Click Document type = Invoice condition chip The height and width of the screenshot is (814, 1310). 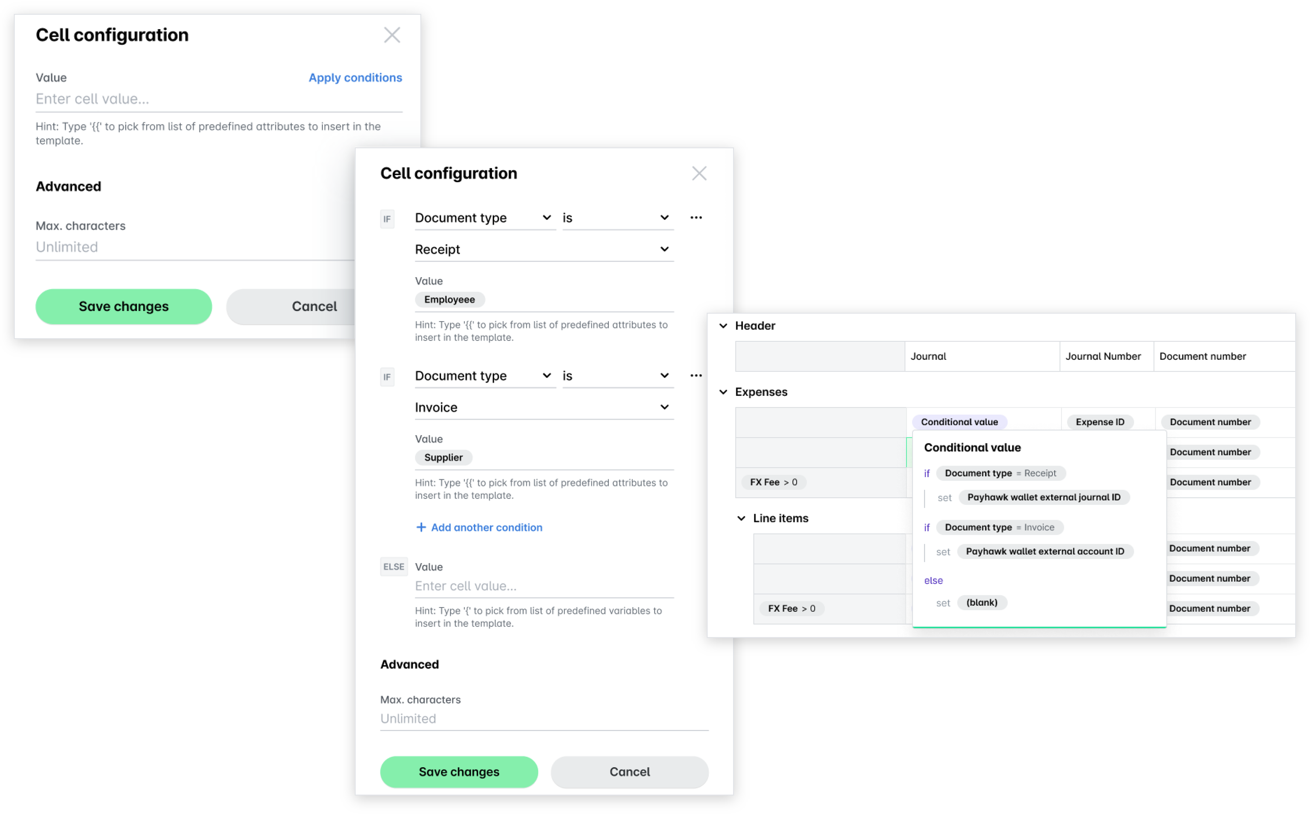pos(1000,527)
